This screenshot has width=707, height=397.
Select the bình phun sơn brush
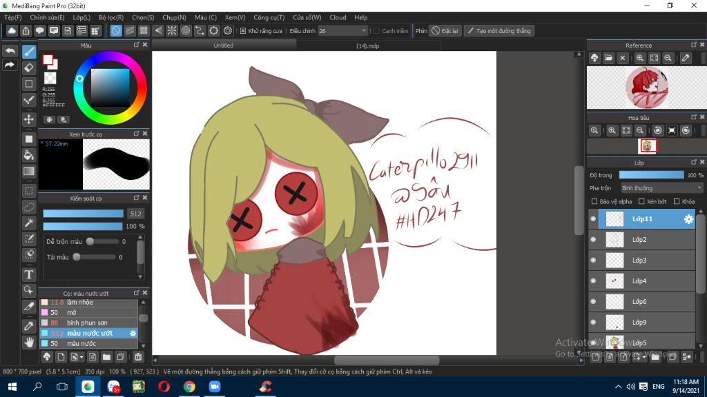pyautogui.click(x=89, y=323)
